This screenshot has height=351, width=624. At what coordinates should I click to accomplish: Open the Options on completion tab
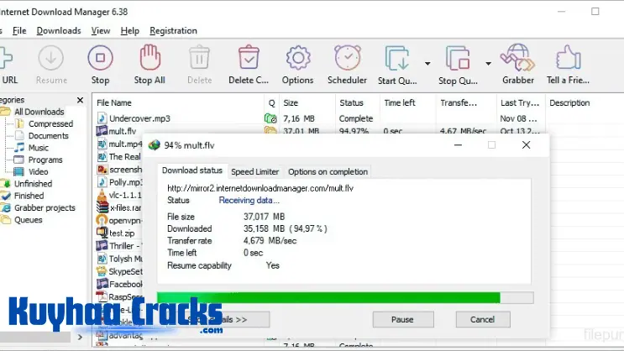[x=328, y=171]
